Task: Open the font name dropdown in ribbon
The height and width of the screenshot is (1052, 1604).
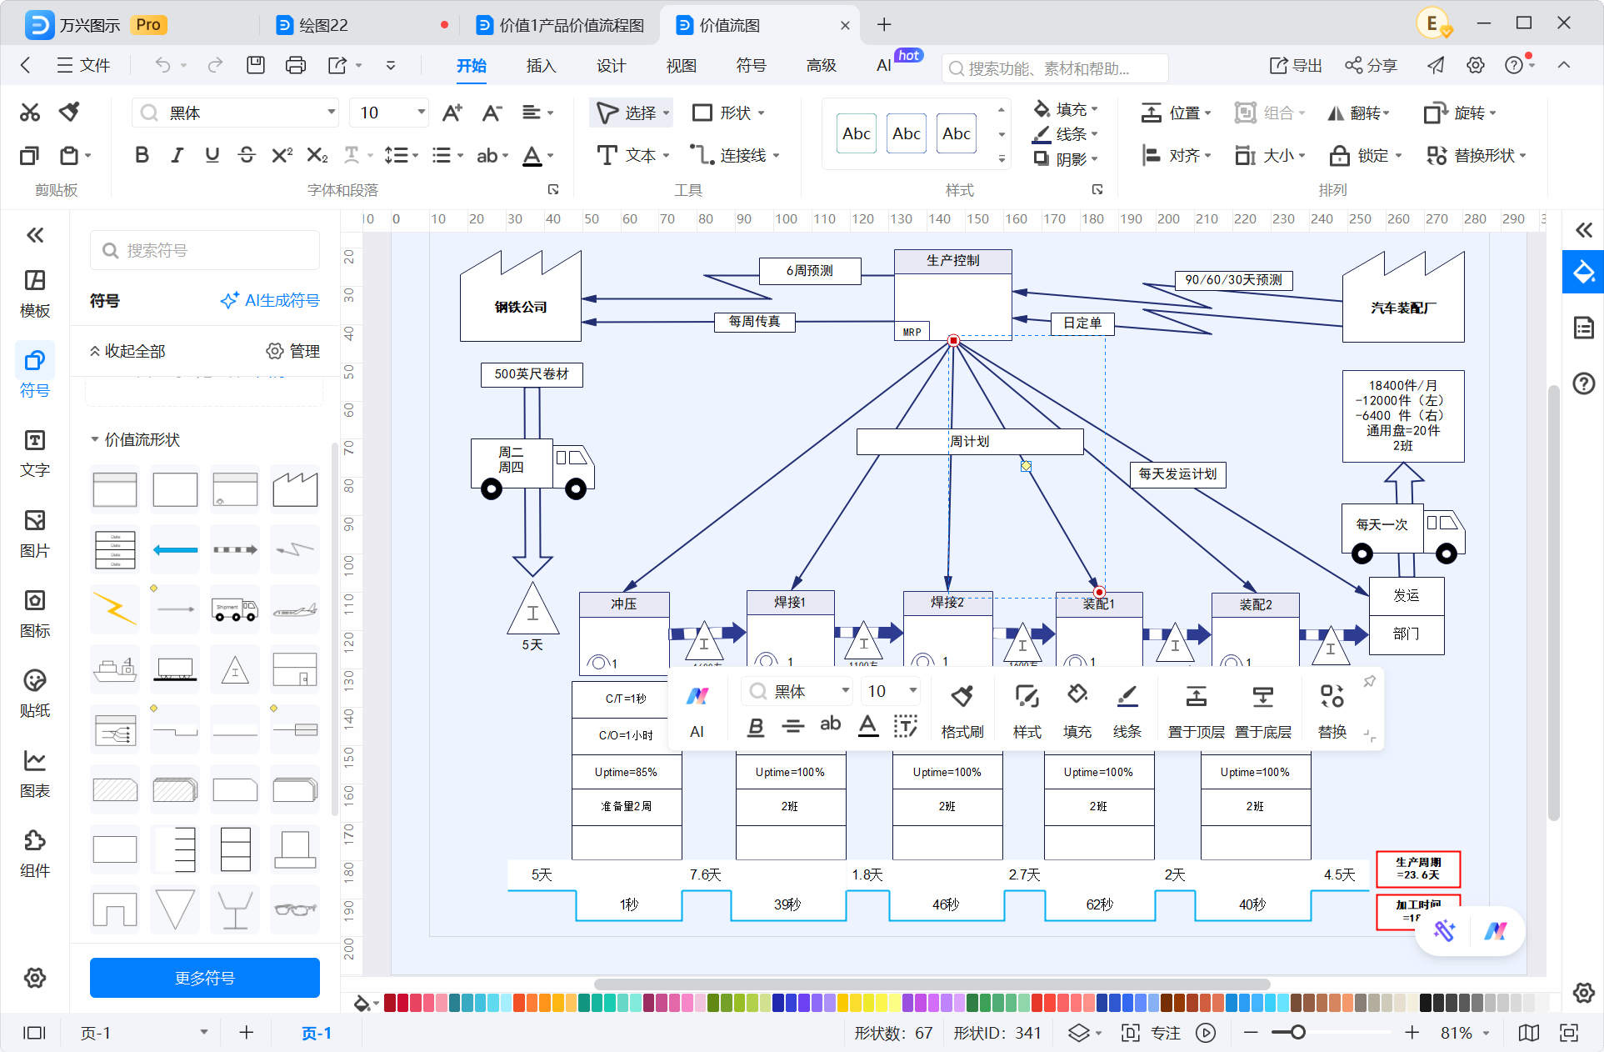Action: coord(331,113)
